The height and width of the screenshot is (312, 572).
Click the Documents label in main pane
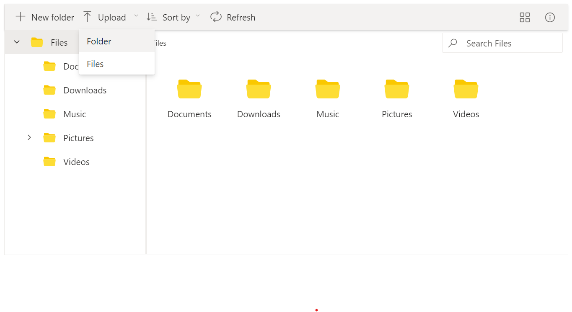click(189, 114)
